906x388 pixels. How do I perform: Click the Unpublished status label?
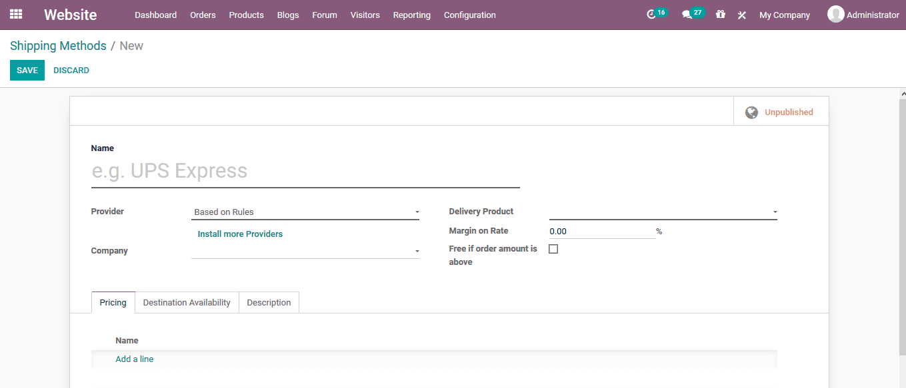coord(789,112)
